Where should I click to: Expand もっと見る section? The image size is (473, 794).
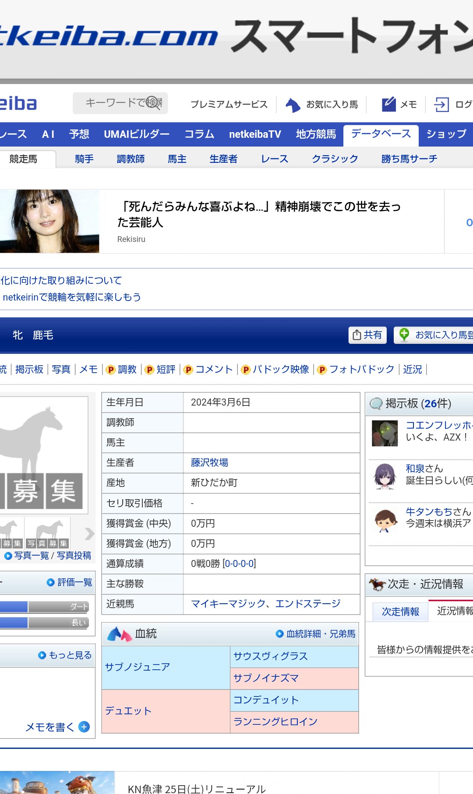[65, 655]
